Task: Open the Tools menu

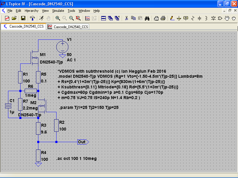Action: point(71,11)
